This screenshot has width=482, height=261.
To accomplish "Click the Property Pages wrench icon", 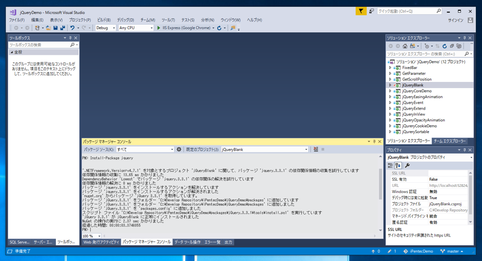I will pyautogui.click(x=407, y=166).
